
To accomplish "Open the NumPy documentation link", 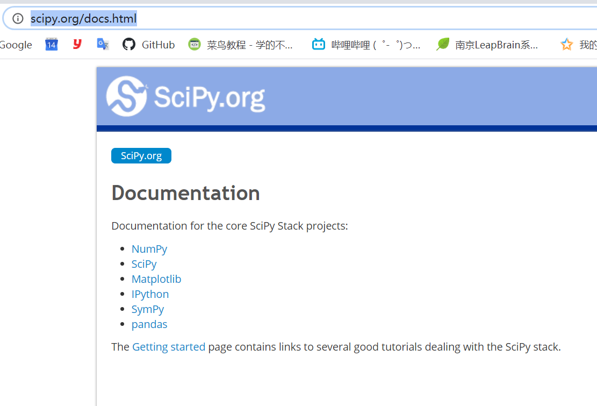I will click(x=149, y=249).
